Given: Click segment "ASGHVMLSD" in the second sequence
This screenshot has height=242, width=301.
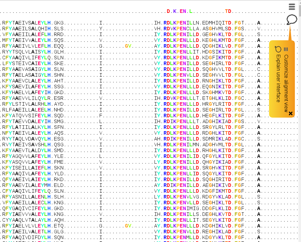Looking at the screenshot, I should coord(217,29).
